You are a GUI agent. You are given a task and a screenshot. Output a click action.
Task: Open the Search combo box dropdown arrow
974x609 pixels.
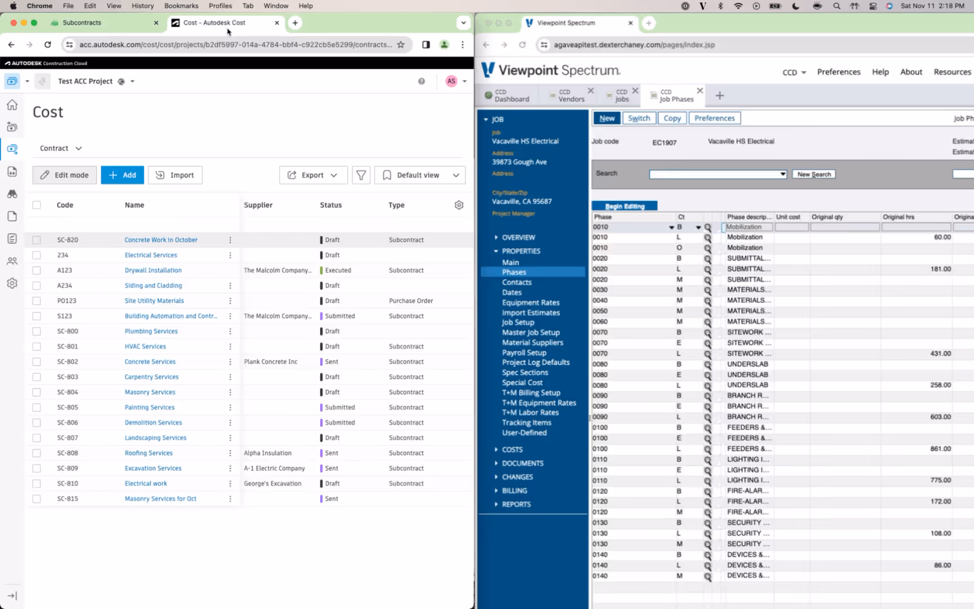tap(782, 174)
